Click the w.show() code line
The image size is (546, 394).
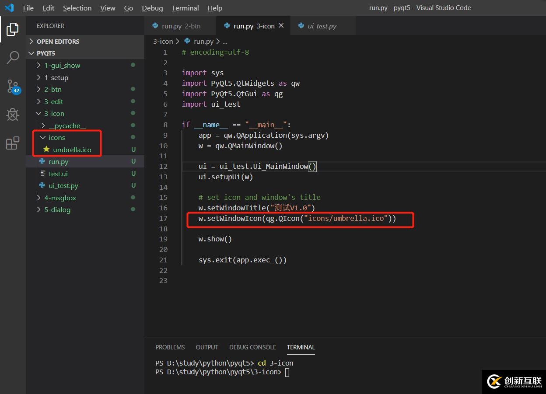215,239
